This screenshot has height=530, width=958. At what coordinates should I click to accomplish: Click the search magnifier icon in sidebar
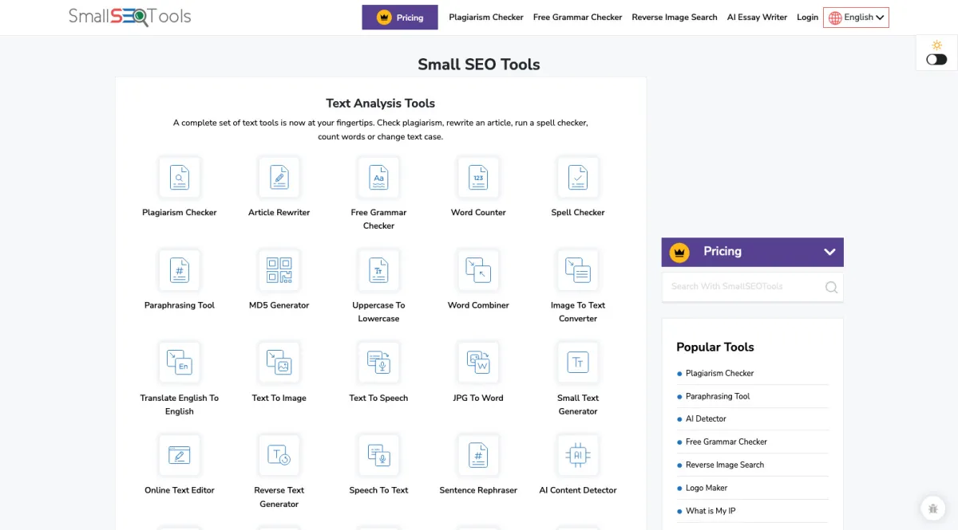[x=831, y=287]
